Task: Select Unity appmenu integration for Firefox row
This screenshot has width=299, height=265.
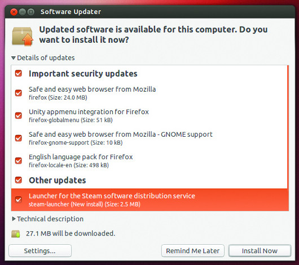Action: (x=149, y=115)
